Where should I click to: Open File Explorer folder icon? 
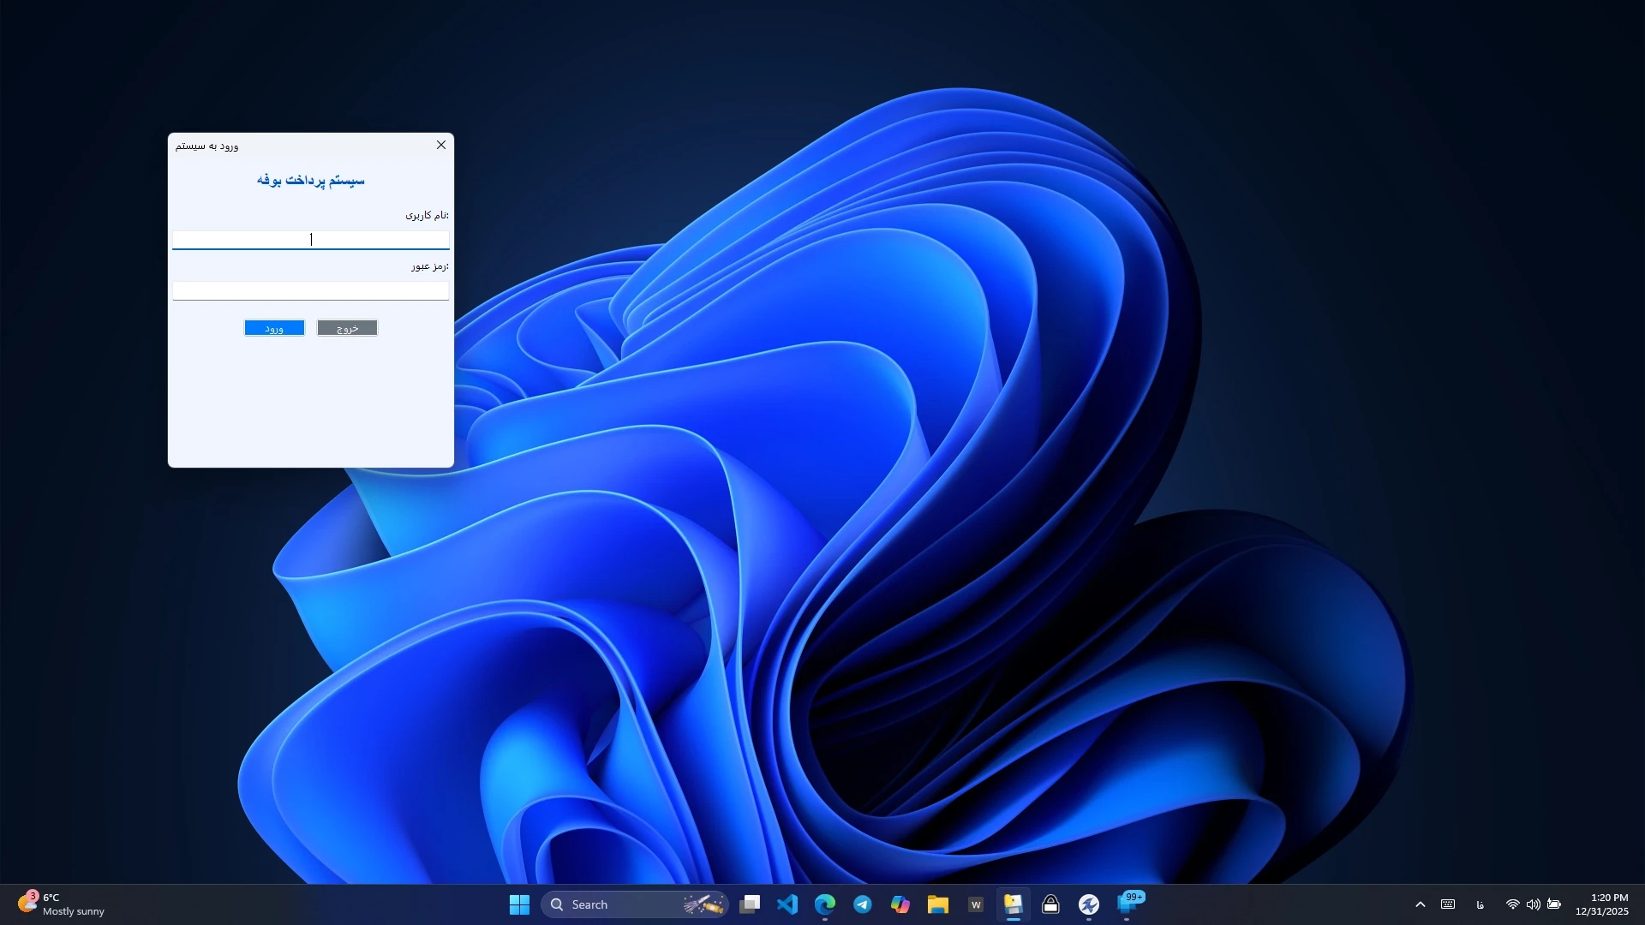tap(937, 904)
